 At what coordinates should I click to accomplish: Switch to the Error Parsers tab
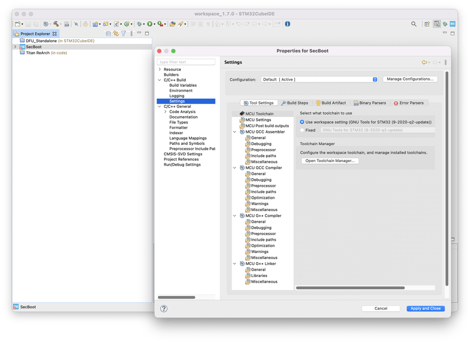(x=409, y=103)
